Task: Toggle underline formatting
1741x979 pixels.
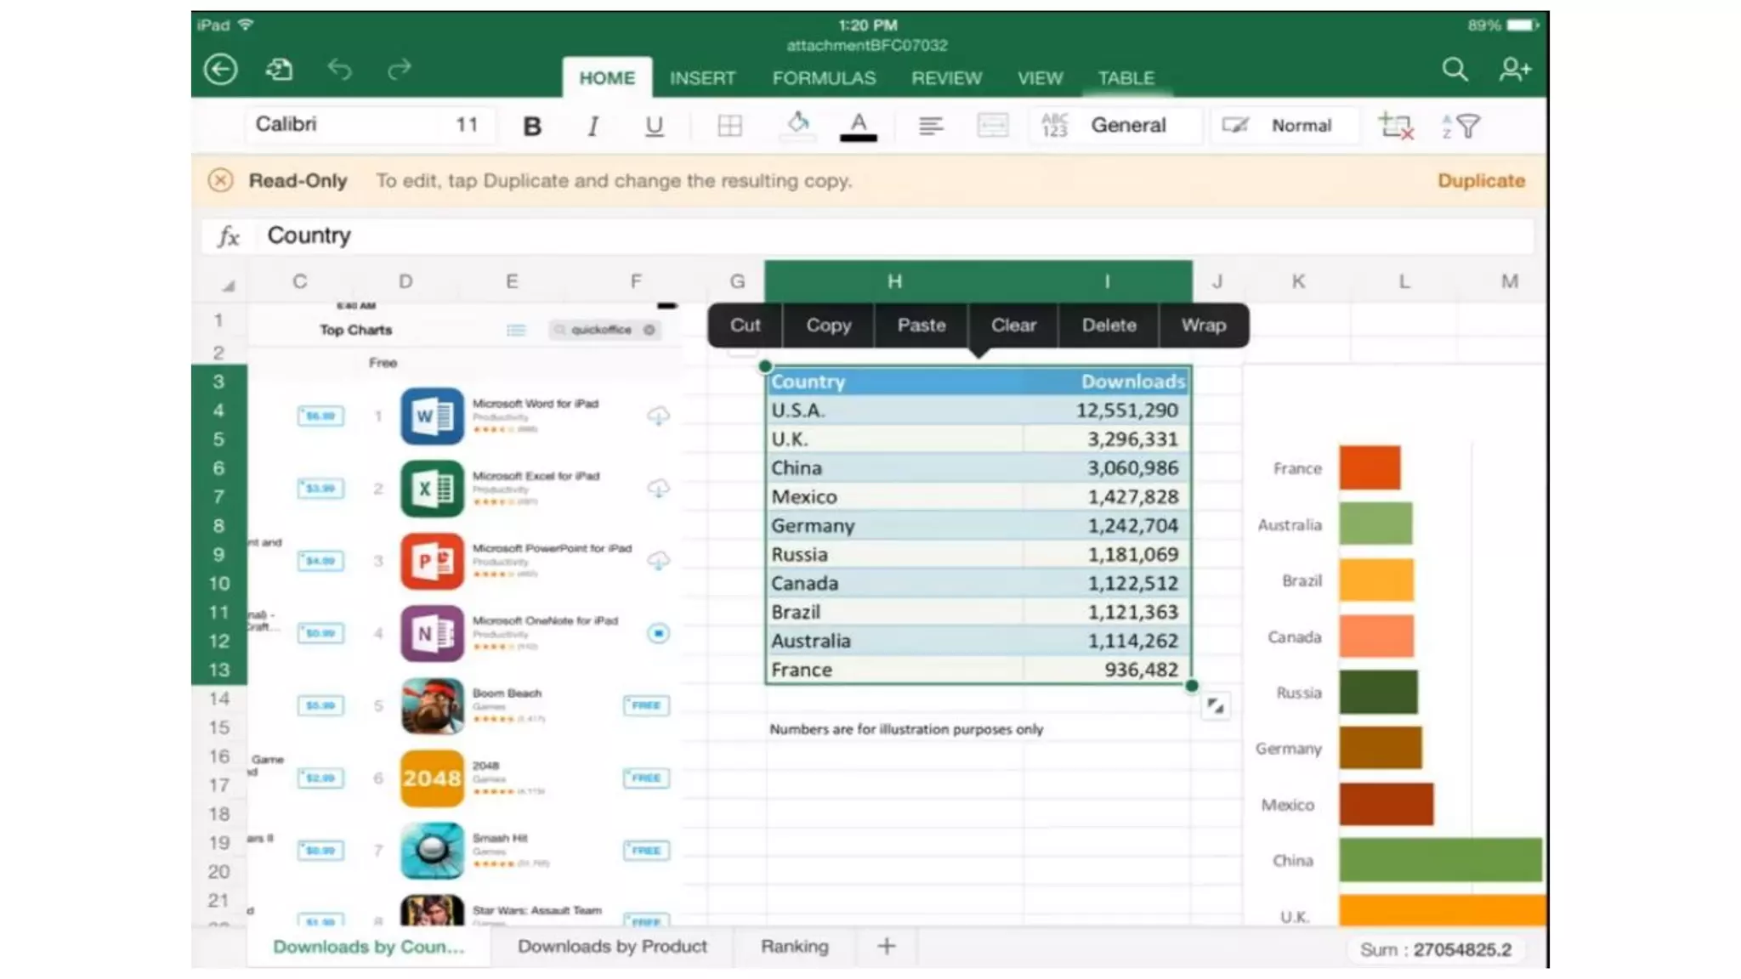Action: pyautogui.click(x=653, y=126)
